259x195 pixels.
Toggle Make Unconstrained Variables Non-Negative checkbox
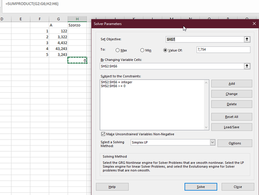(x=103, y=134)
